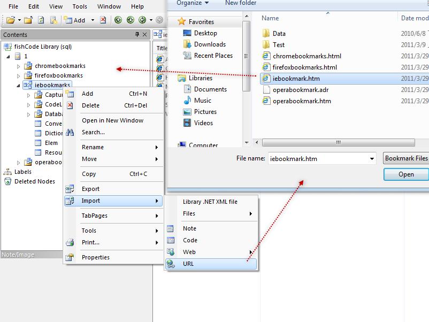Click the Bookmark Files filter button
The height and width of the screenshot is (322, 429).
point(406,158)
